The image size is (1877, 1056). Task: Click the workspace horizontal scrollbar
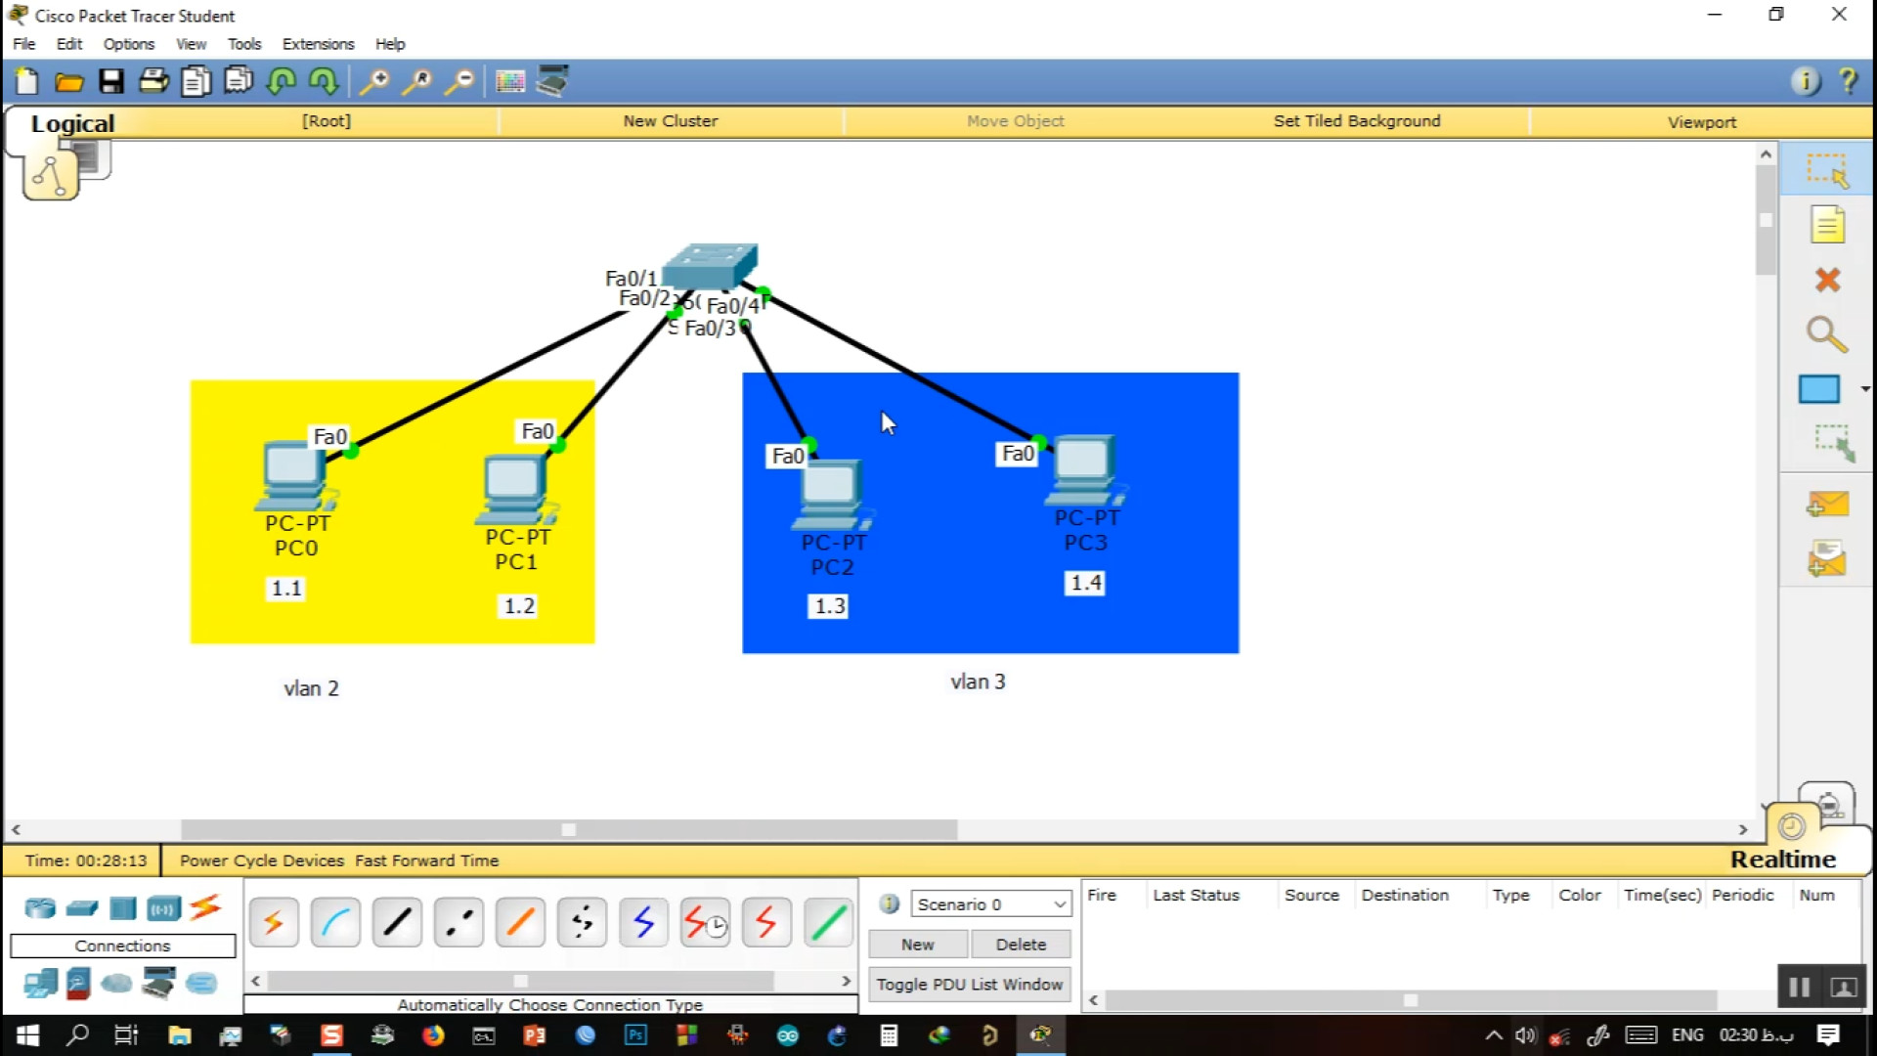[x=569, y=830]
